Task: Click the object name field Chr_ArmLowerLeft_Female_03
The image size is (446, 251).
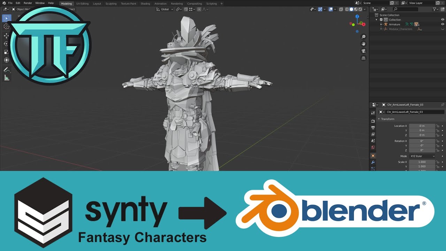Action: [x=415, y=112]
